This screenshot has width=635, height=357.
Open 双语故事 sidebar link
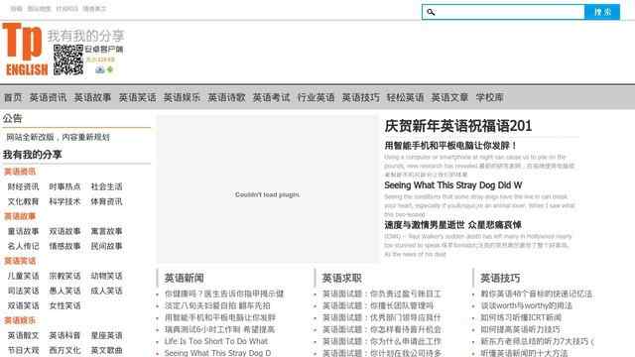pos(64,231)
